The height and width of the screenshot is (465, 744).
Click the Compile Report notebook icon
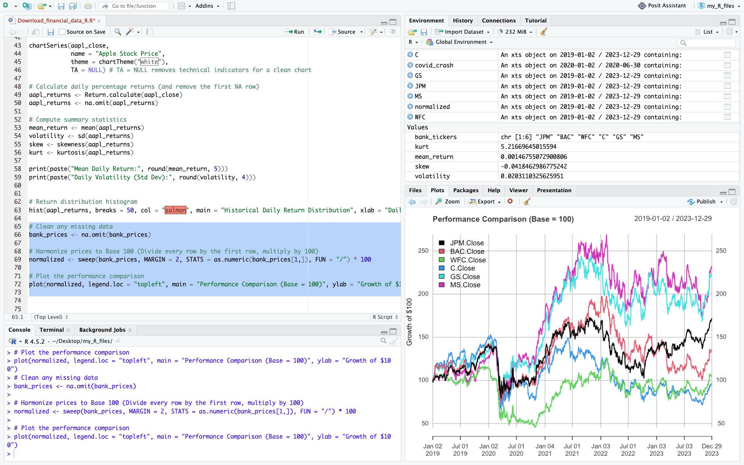point(150,32)
